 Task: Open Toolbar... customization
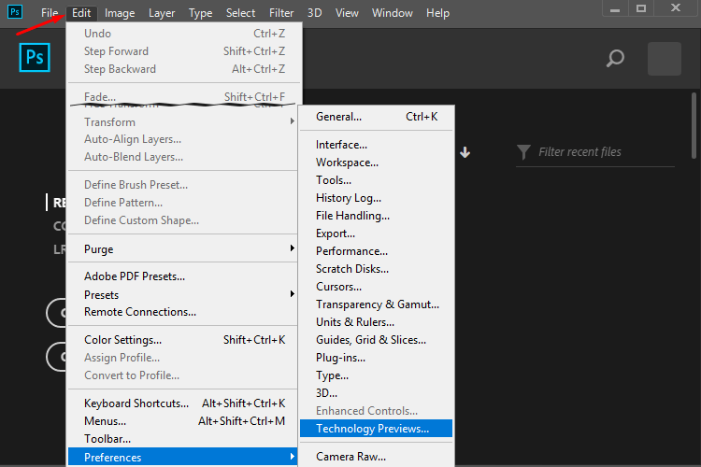coord(182,439)
